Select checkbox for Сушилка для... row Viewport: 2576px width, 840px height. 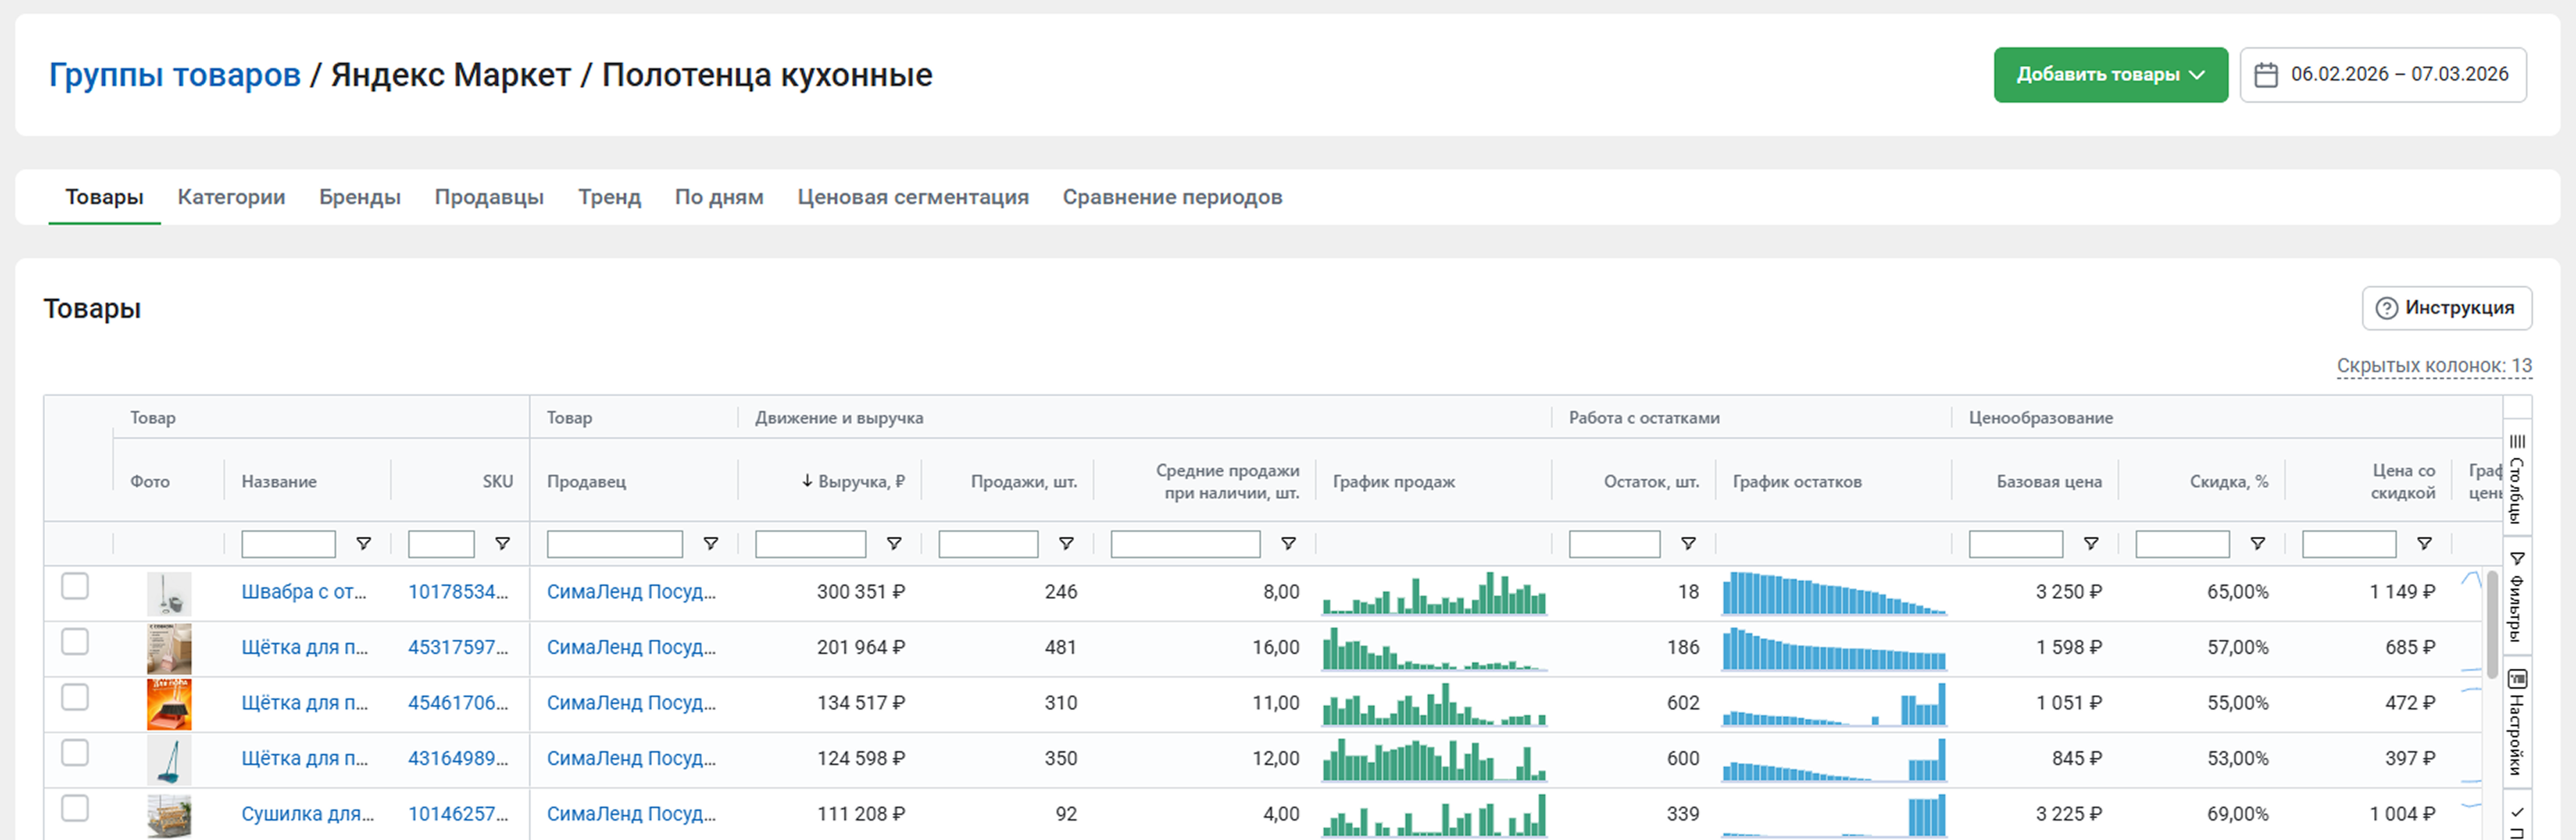point(75,808)
